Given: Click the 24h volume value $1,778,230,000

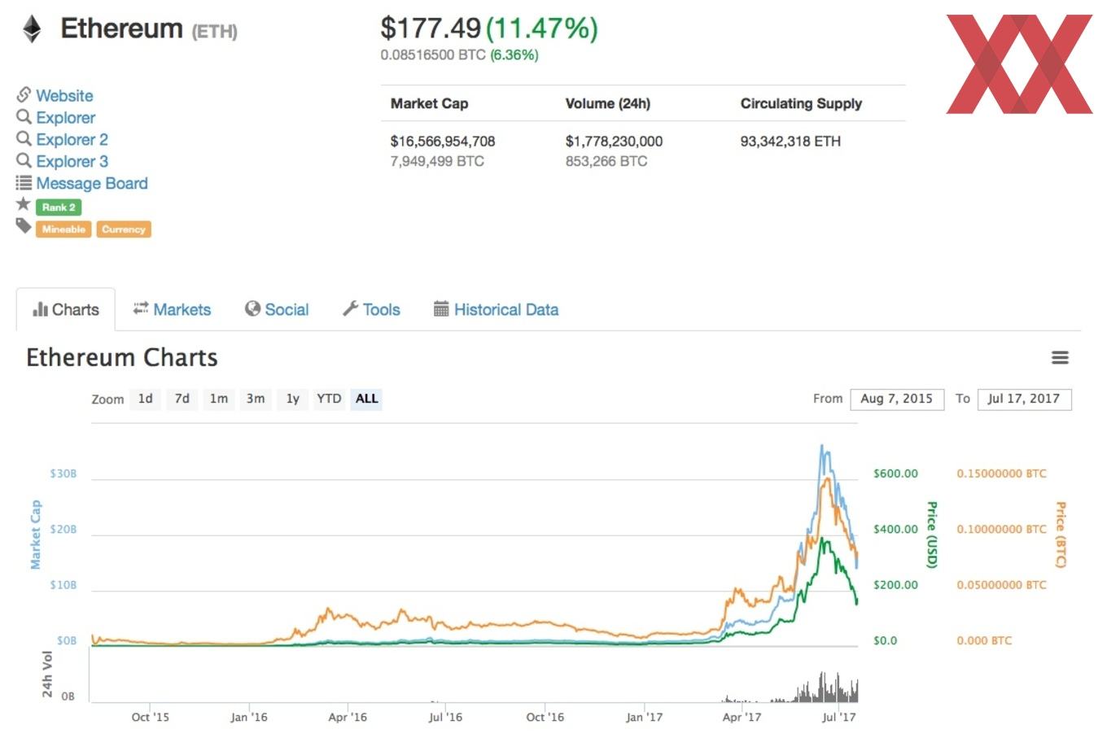Looking at the screenshot, I should (x=615, y=141).
